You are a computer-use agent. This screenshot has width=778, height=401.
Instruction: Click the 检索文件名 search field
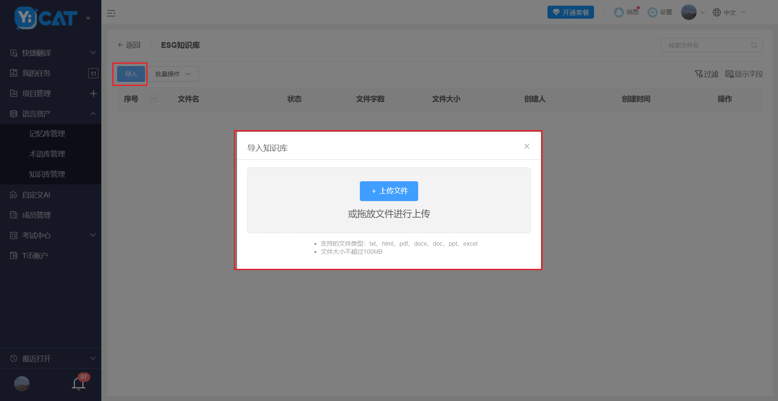tap(707, 45)
